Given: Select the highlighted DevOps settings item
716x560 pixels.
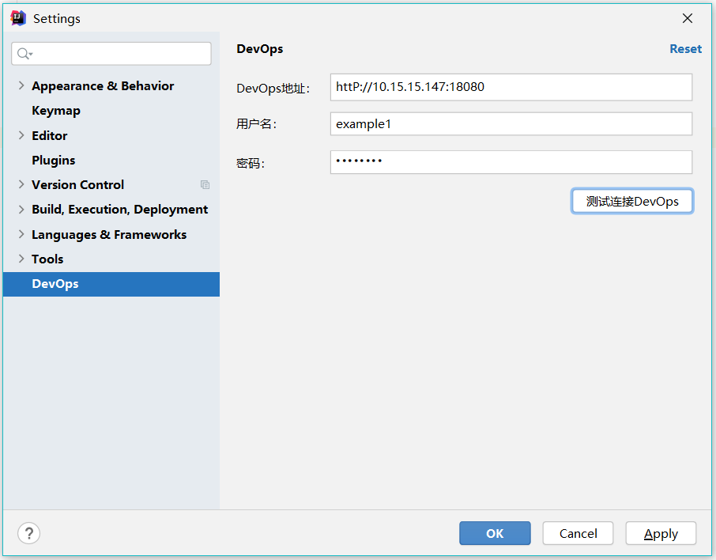Looking at the screenshot, I should (x=111, y=284).
